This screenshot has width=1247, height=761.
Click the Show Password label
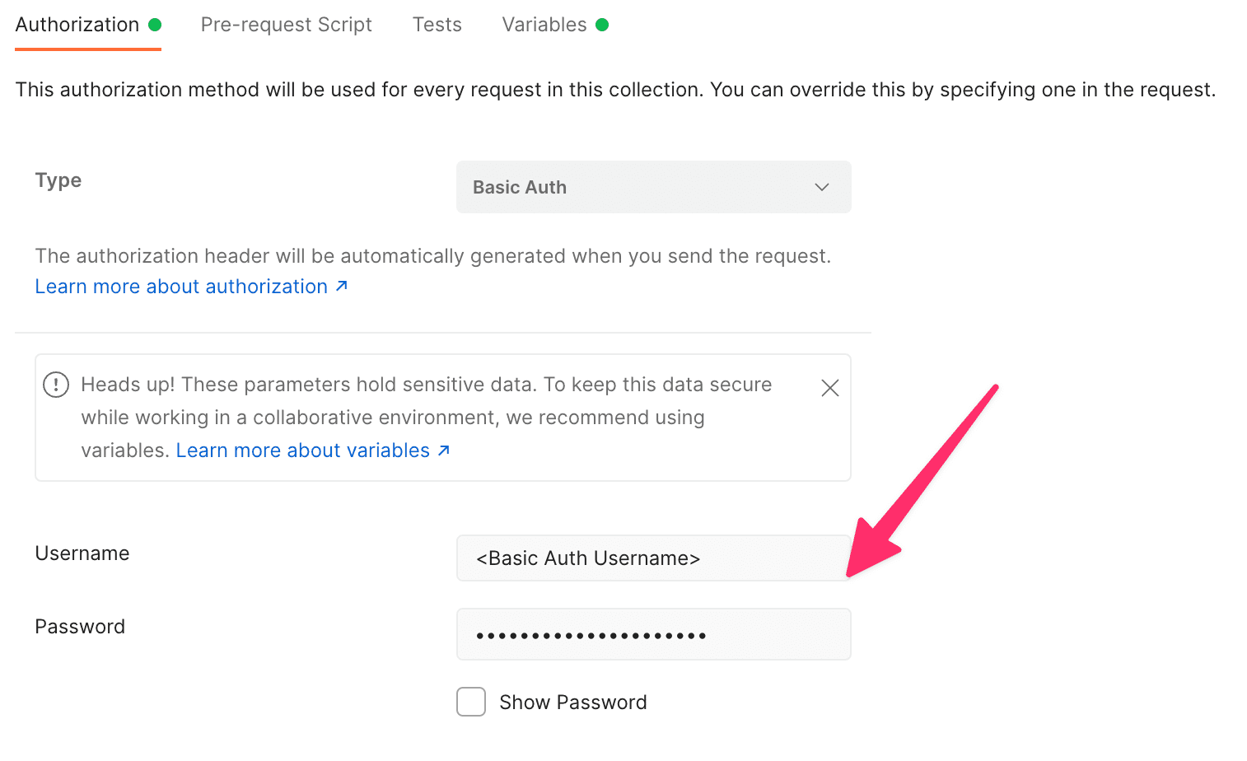click(x=572, y=702)
